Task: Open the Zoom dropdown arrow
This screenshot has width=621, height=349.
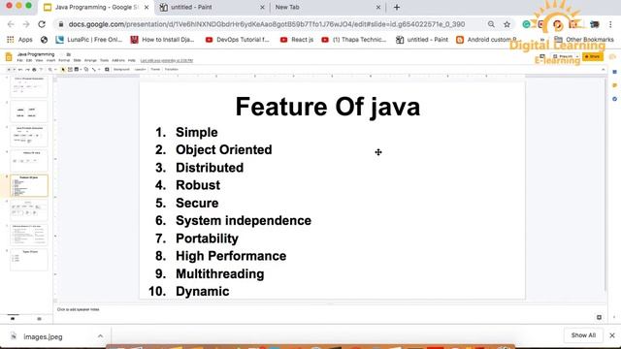Action: [55, 70]
